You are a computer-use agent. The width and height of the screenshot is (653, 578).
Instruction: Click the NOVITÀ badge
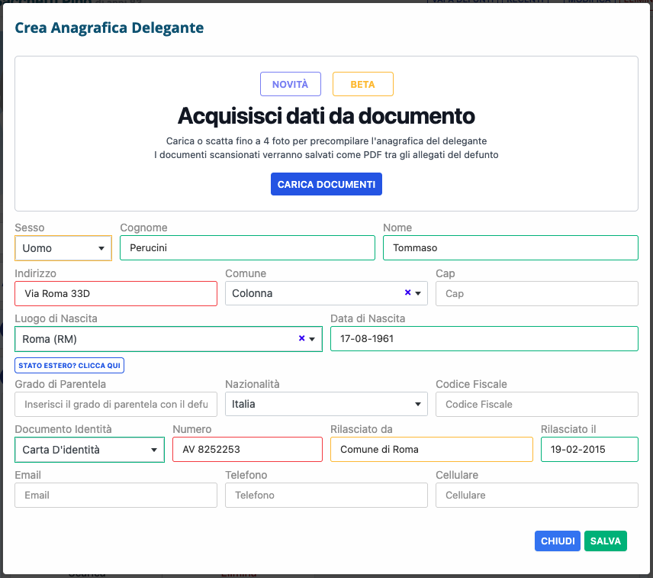click(x=290, y=84)
